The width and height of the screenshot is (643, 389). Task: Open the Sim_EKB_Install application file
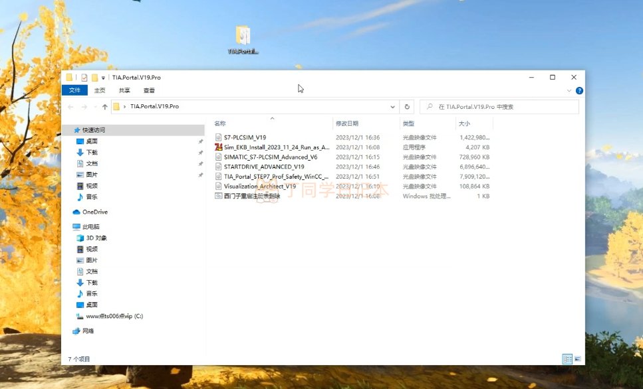[x=276, y=147]
